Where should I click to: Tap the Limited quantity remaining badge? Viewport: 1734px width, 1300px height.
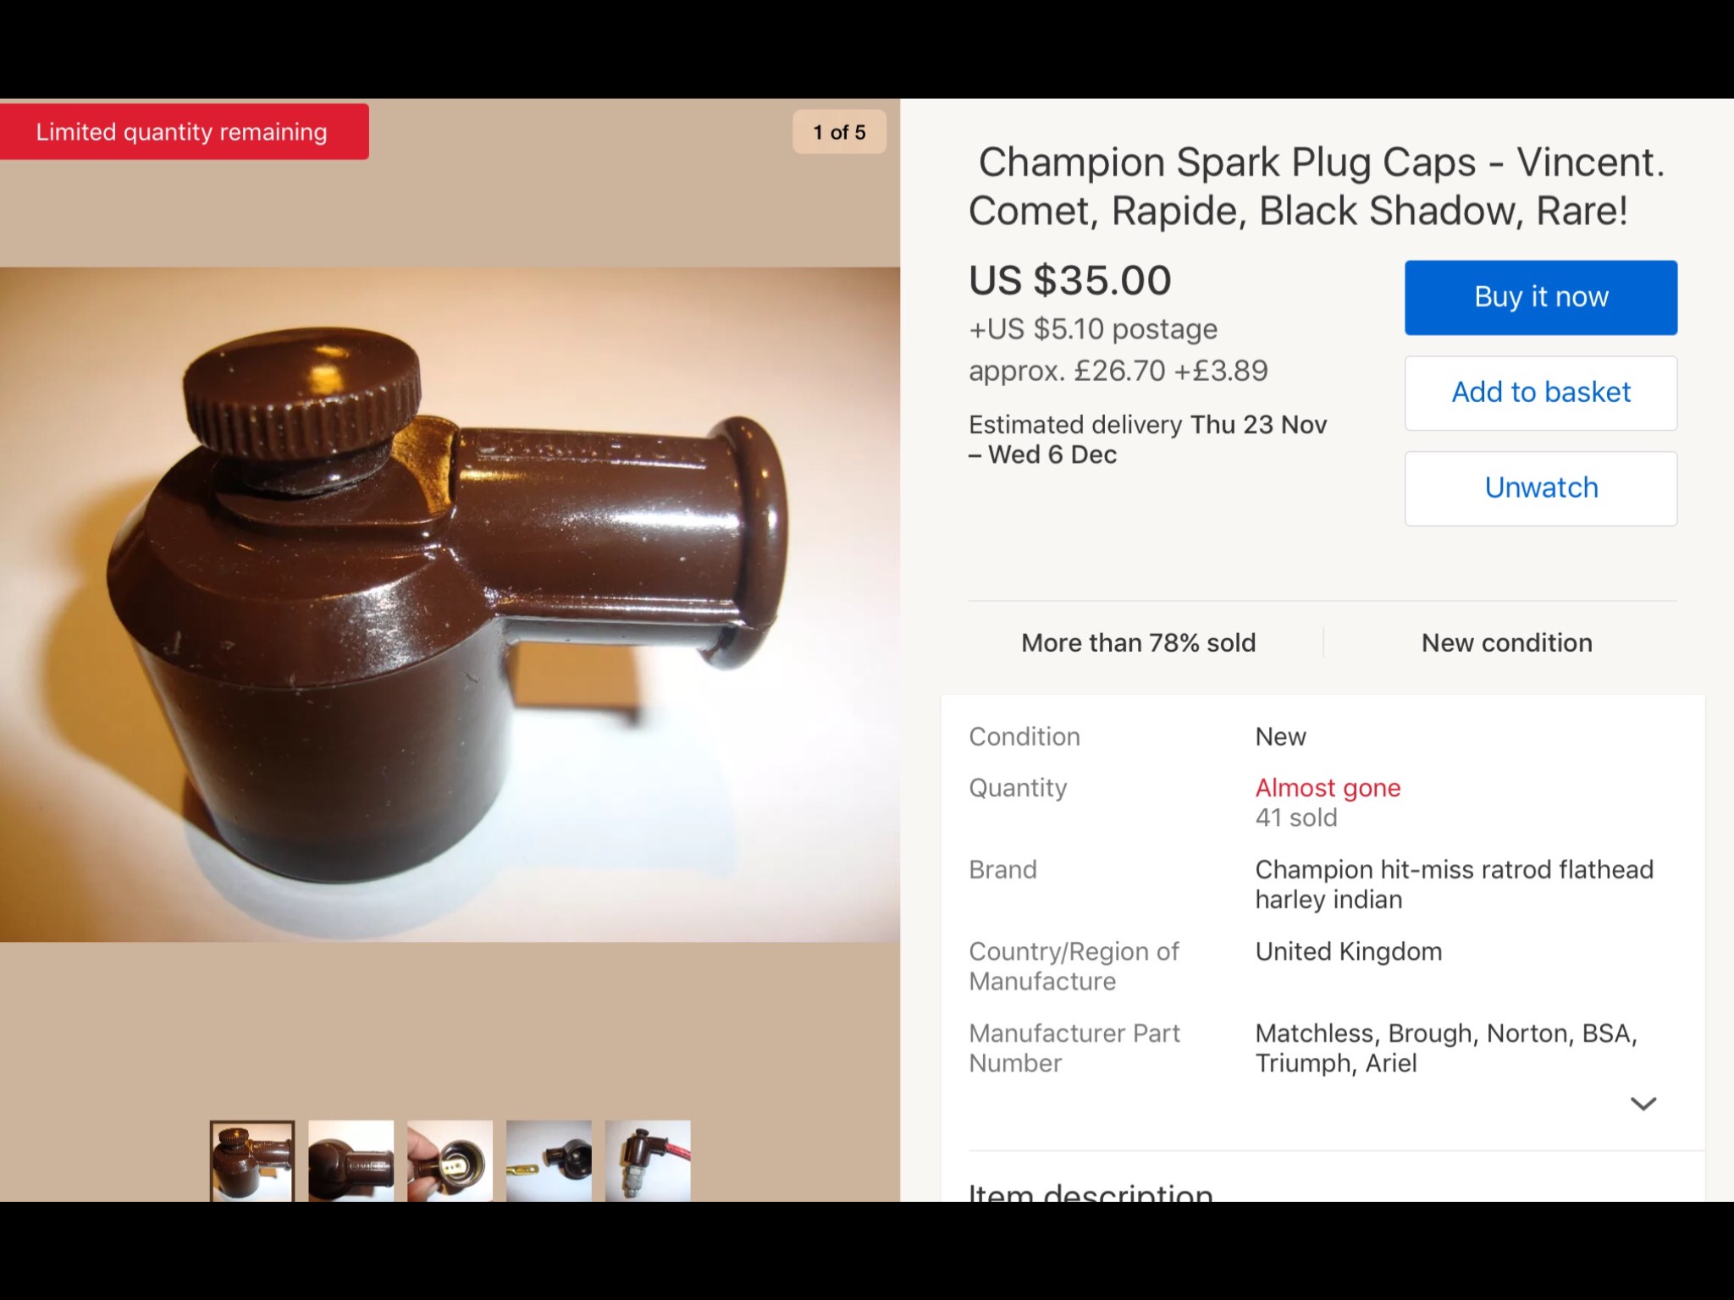[182, 132]
